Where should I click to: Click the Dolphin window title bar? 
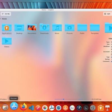coord(48,10)
